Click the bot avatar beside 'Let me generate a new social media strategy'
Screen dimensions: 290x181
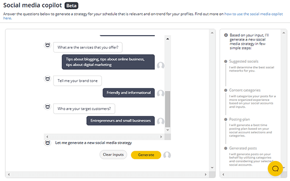(x=48, y=143)
